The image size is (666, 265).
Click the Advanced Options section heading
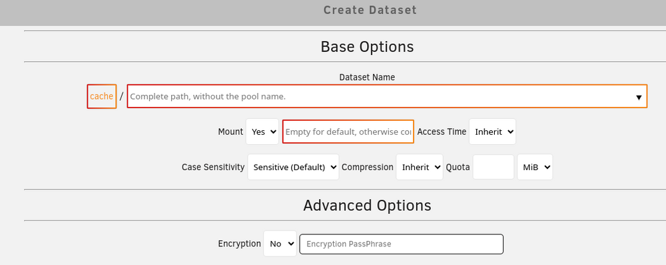pyautogui.click(x=367, y=205)
